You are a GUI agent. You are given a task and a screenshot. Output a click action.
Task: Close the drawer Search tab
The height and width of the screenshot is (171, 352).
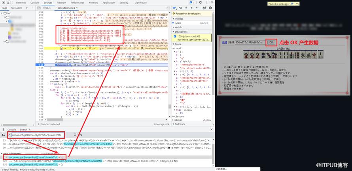29,130
